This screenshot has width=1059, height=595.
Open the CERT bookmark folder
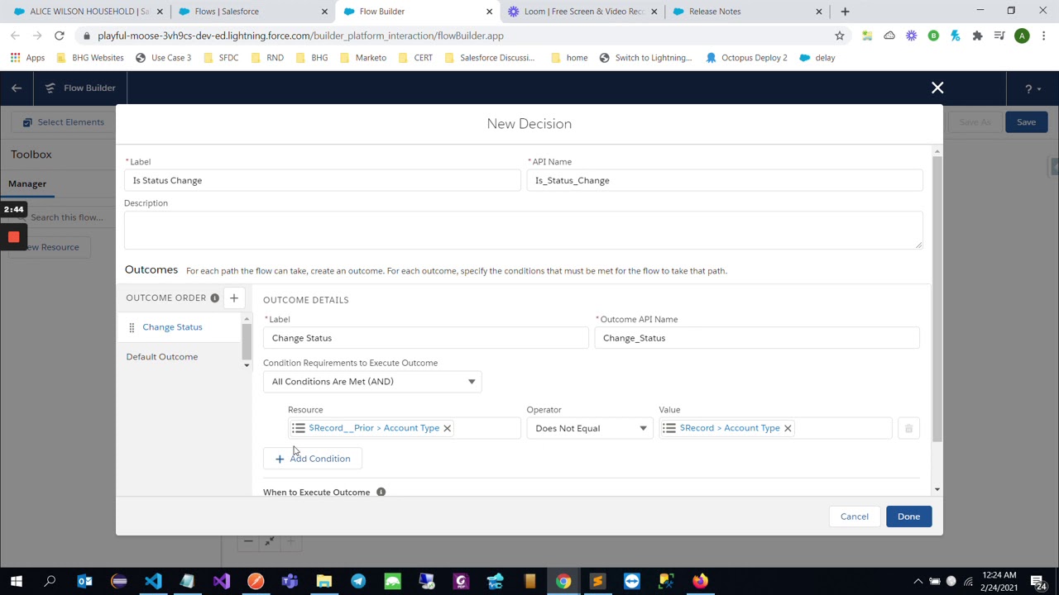coord(415,58)
